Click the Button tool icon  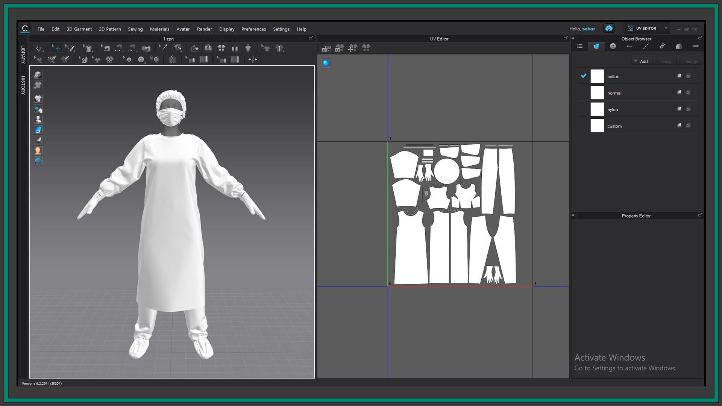pos(141,59)
